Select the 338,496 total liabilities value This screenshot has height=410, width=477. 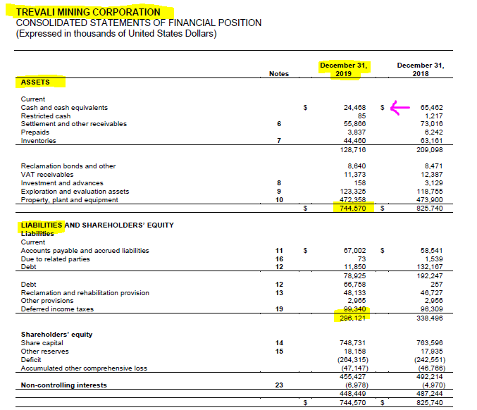430,318
